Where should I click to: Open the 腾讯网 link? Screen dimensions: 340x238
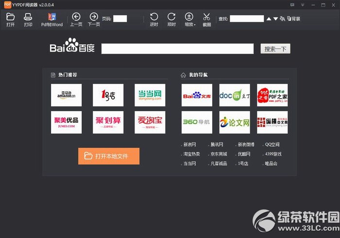(217, 145)
